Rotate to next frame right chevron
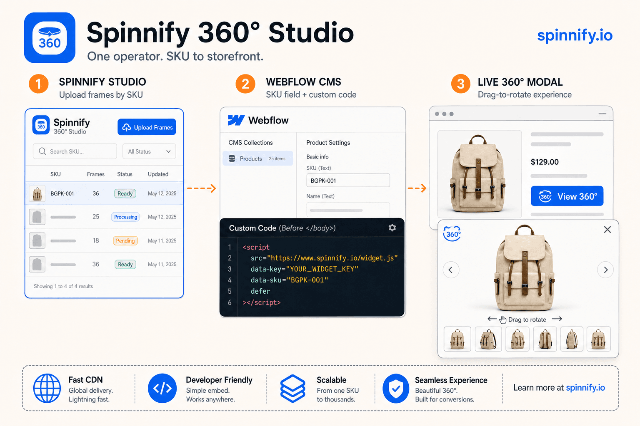The image size is (640, 426). click(605, 270)
